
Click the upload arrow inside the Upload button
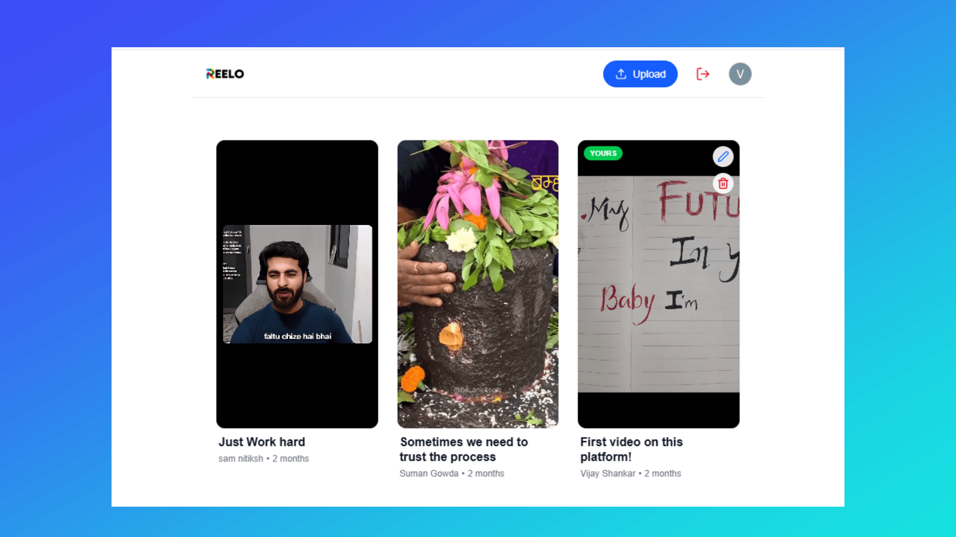(x=620, y=74)
